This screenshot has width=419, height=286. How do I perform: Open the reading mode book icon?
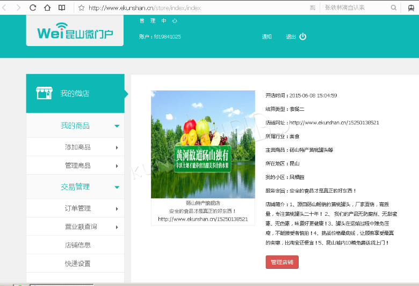pos(62,8)
